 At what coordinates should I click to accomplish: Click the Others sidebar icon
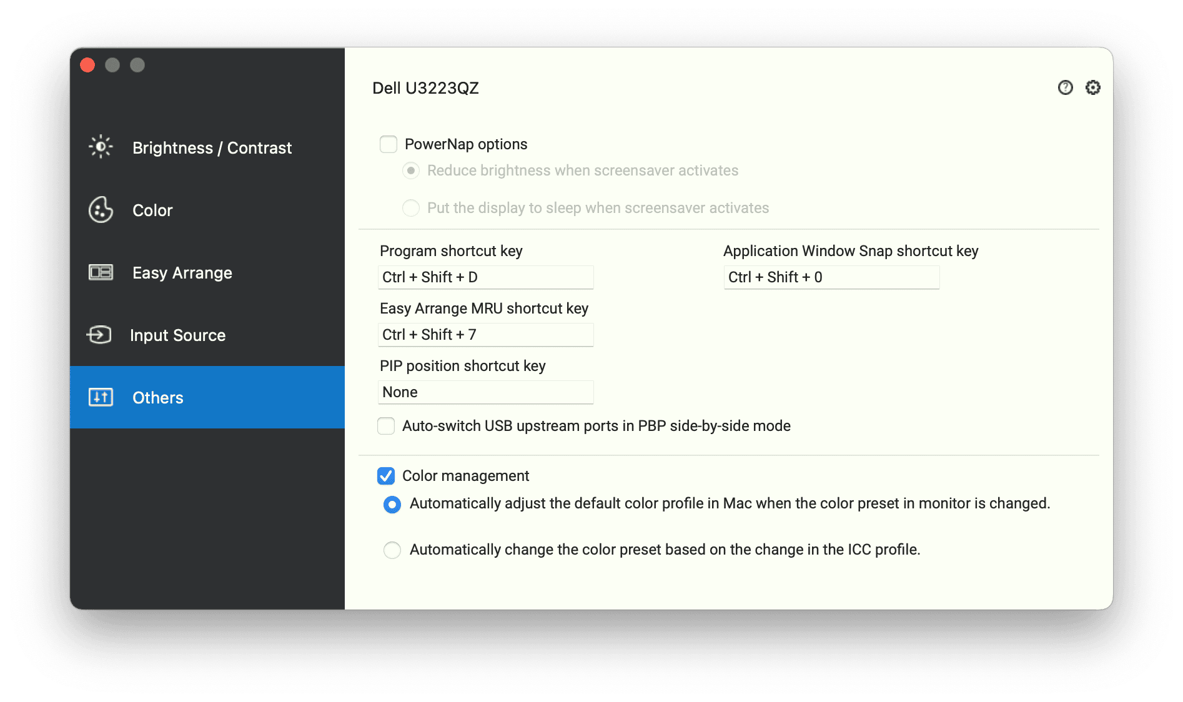[x=101, y=397]
